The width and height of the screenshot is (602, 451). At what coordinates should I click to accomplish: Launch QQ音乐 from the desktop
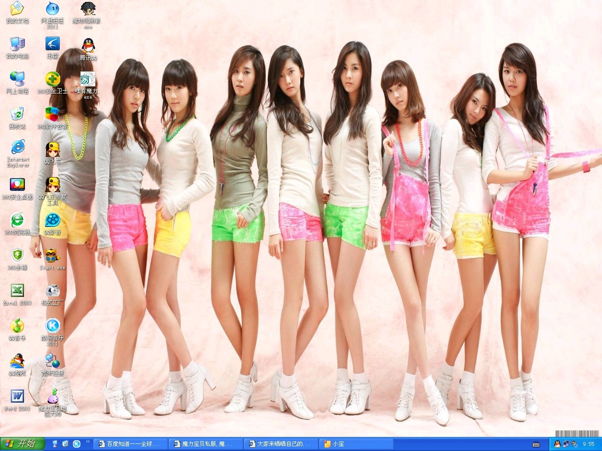(x=17, y=326)
